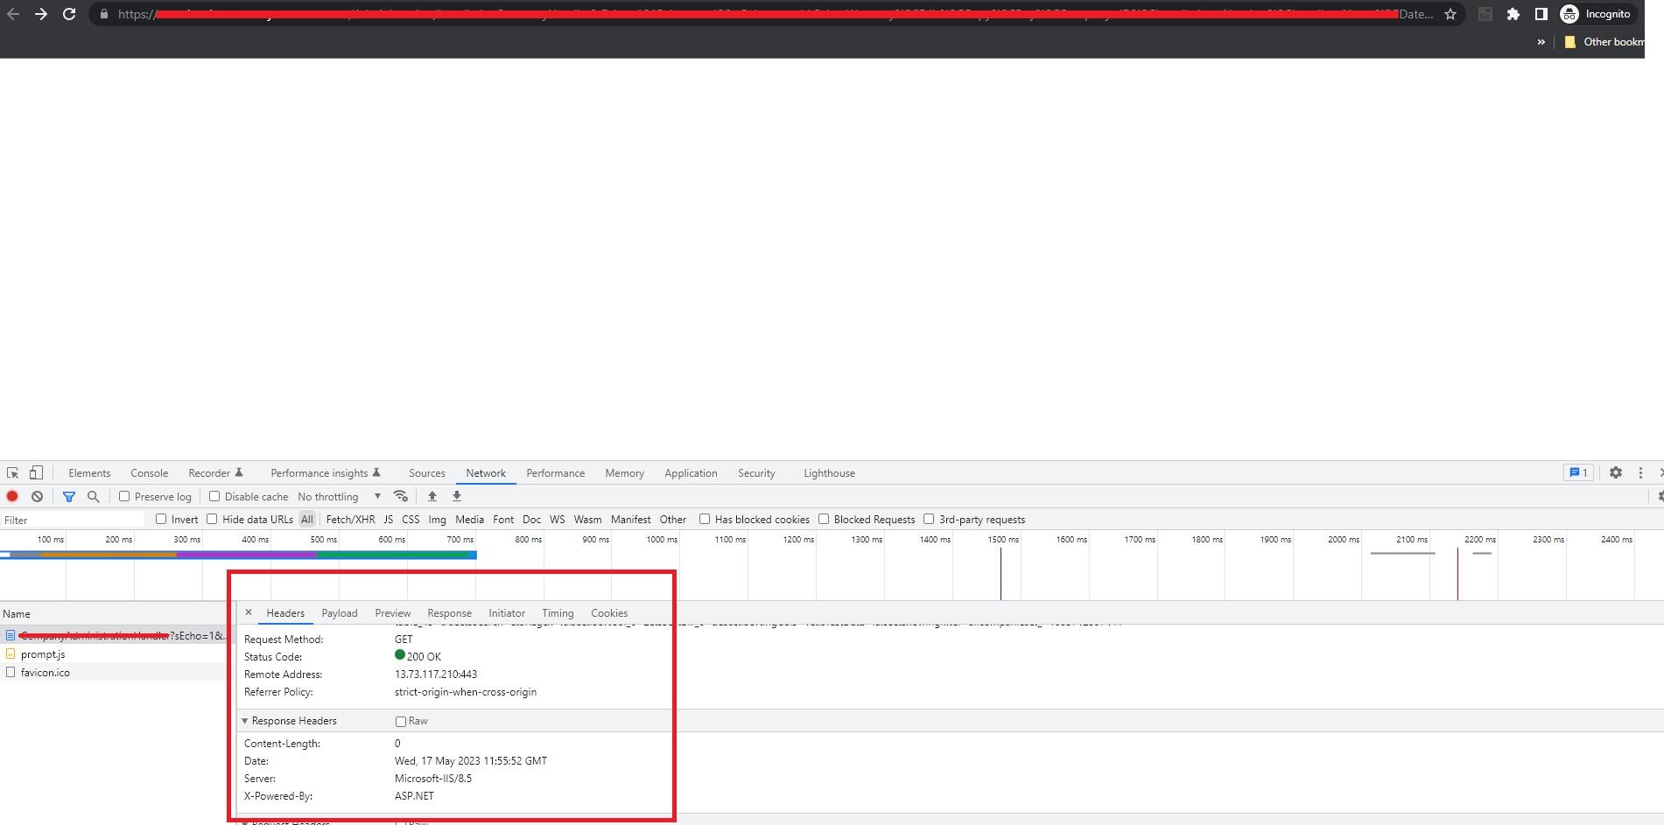1664x825 pixels.
Task: Open the Issues panel showing 1 issue
Action: (x=1578, y=472)
